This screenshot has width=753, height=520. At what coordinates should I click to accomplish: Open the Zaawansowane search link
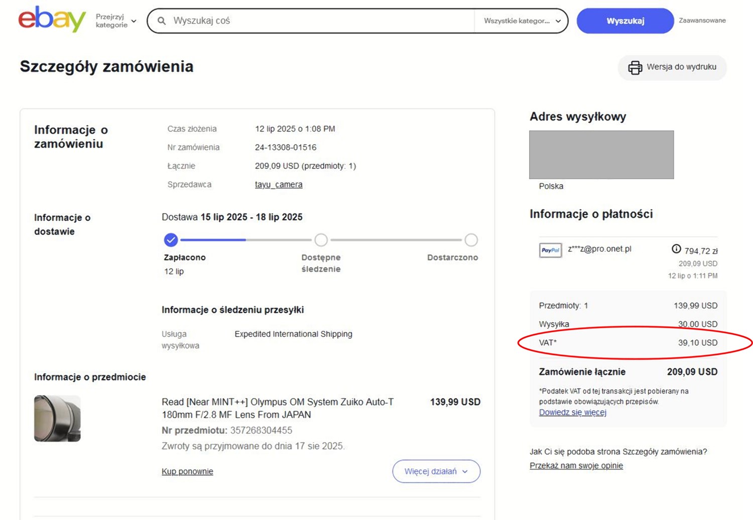pyautogui.click(x=702, y=21)
